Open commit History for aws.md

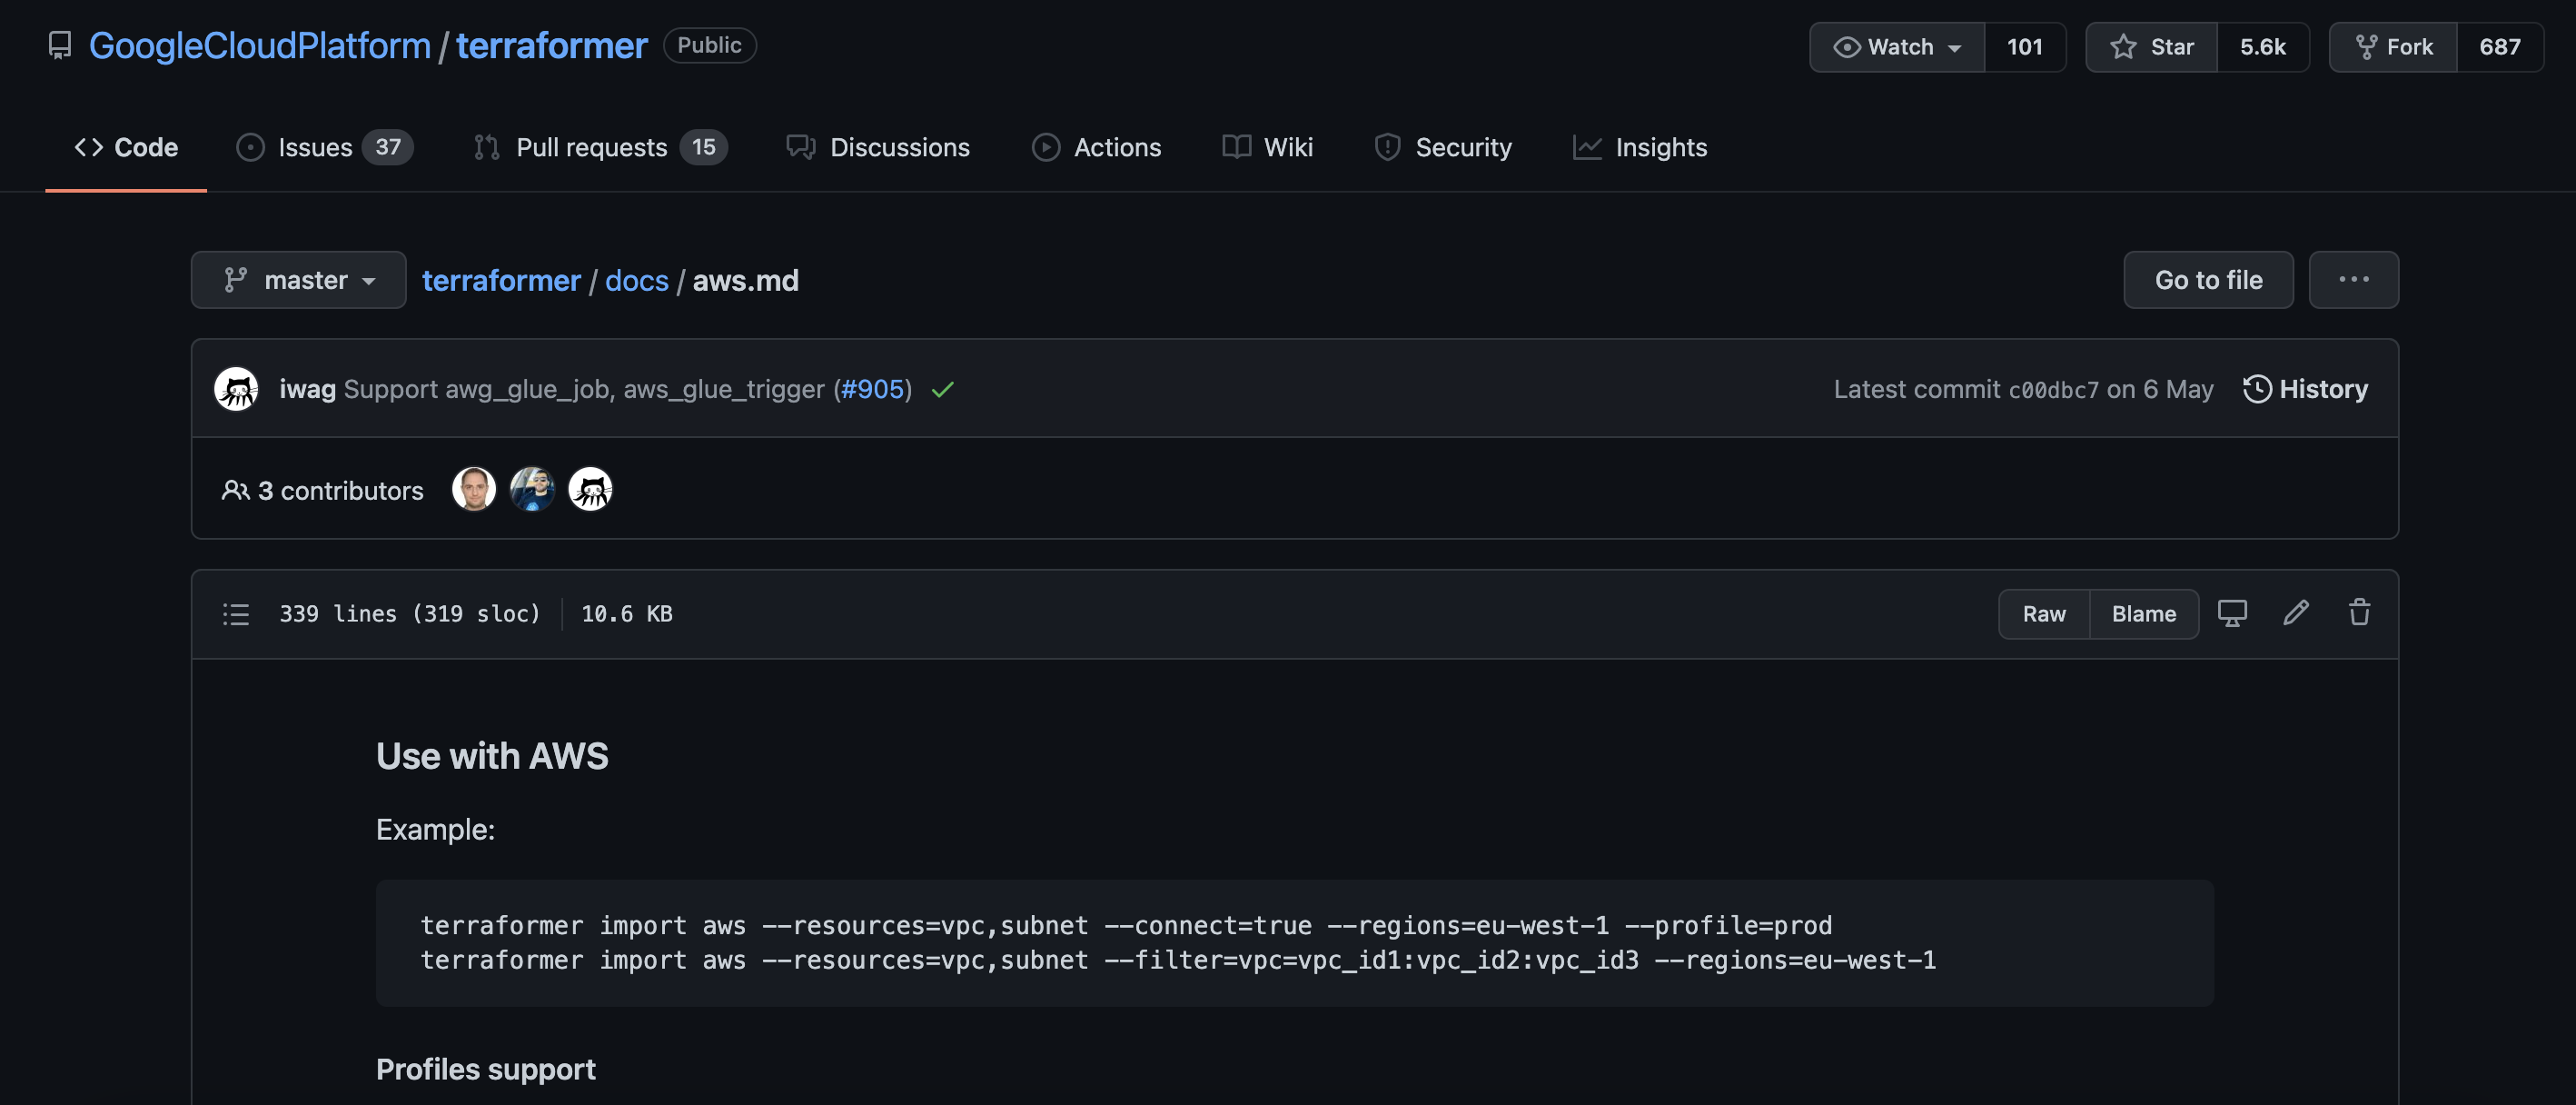click(x=2305, y=389)
